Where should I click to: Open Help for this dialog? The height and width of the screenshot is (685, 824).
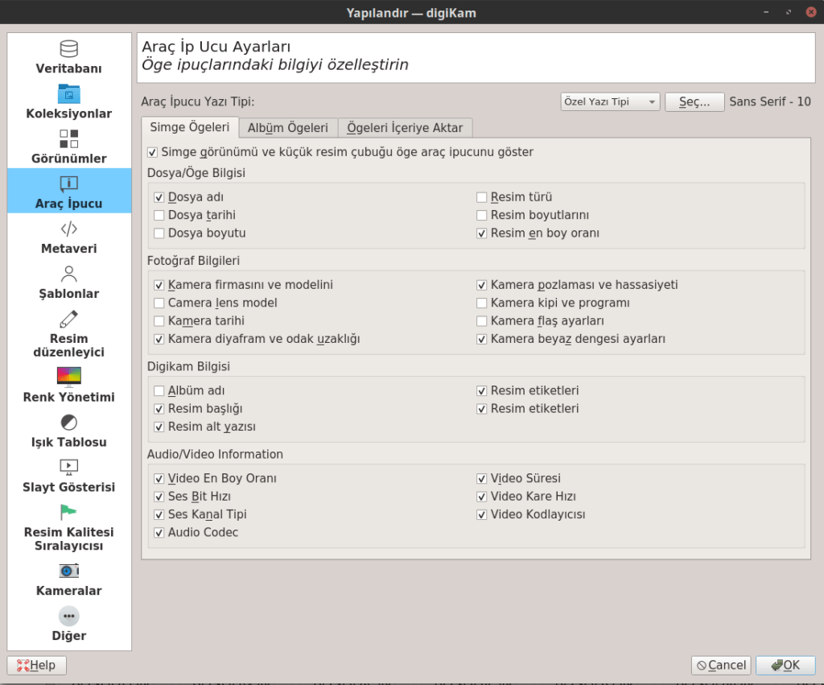coord(37,665)
